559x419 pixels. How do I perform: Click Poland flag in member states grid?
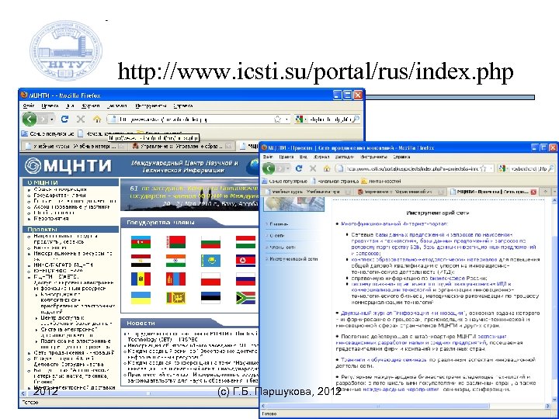pos(210,279)
